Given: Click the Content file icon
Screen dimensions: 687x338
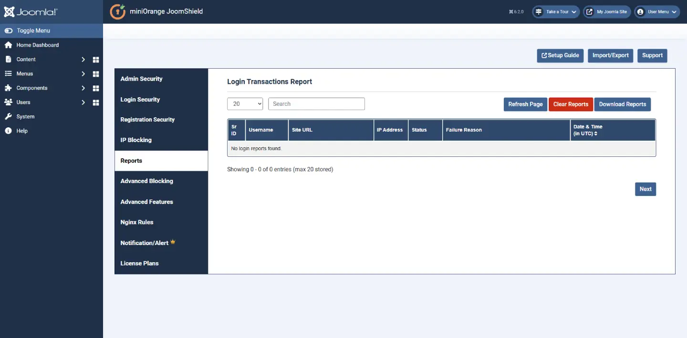Looking at the screenshot, I should coord(8,59).
